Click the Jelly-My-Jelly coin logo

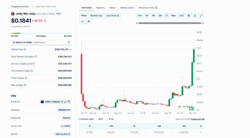pos(13,14)
